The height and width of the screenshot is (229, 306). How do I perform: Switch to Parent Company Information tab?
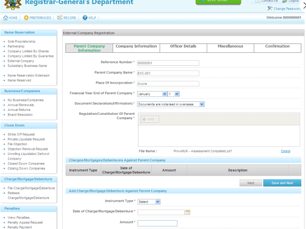pos(89,48)
